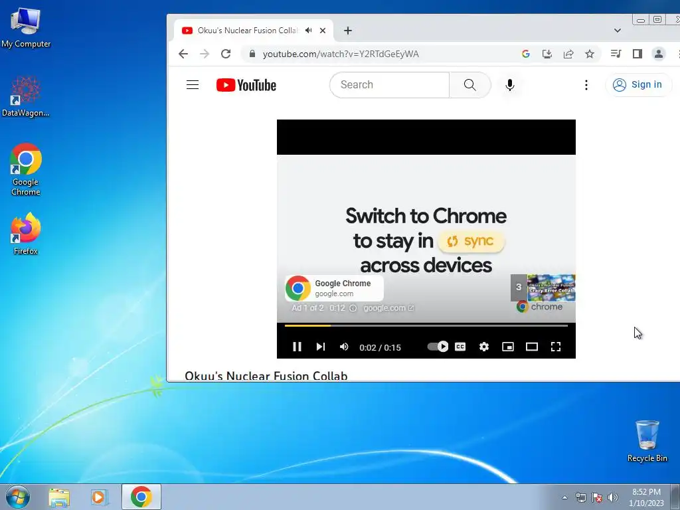Click the address bar URL

[x=341, y=54]
